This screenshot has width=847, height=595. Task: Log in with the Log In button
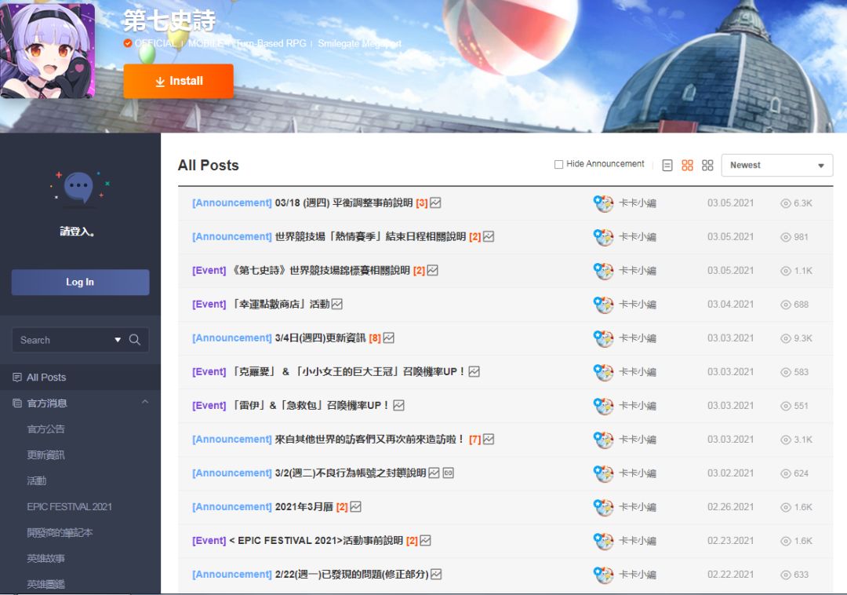point(80,282)
